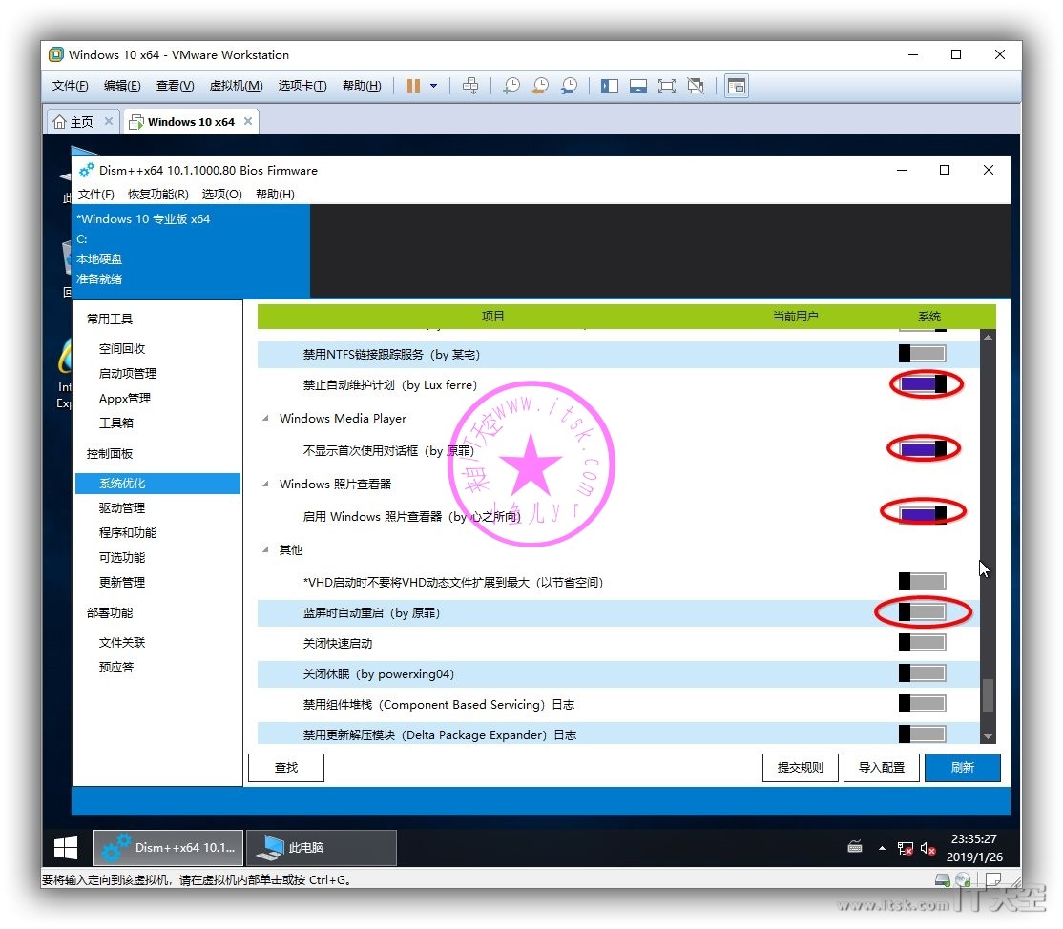Send Ctrl+Alt+Del to the virtual machine

click(x=470, y=86)
